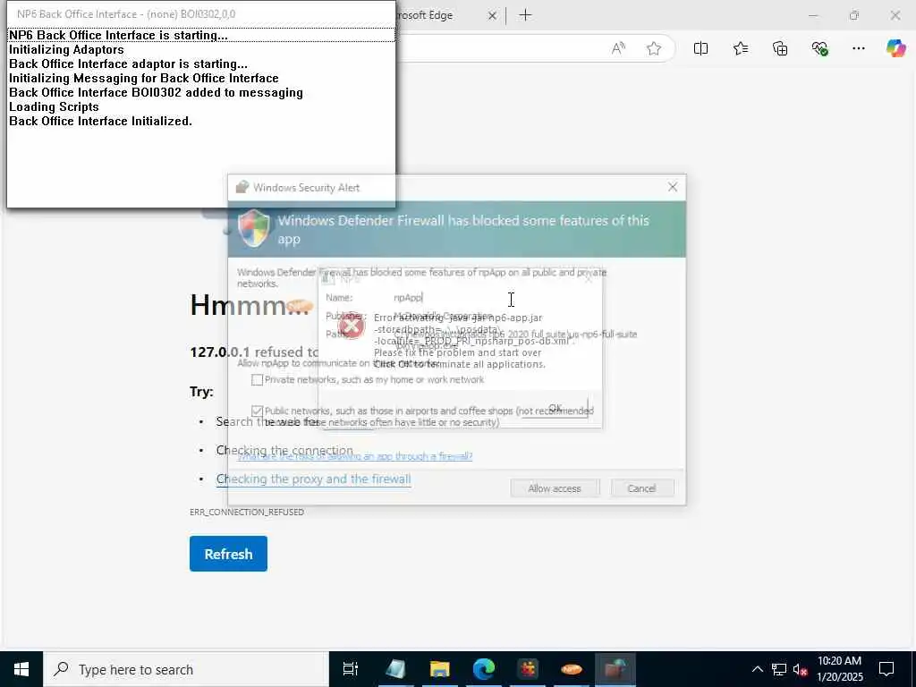Show hidden system tray icons
This screenshot has height=687, width=916.
[x=757, y=669]
